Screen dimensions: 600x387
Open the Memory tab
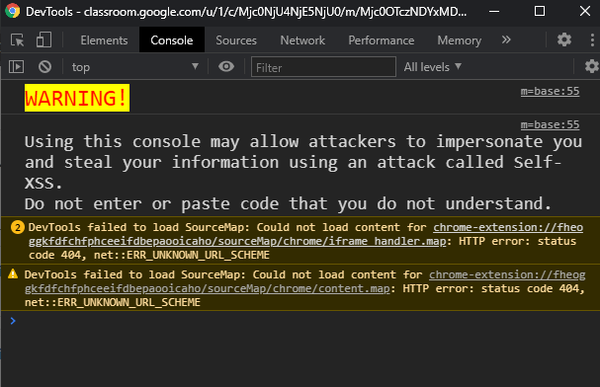tap(460, 40)
